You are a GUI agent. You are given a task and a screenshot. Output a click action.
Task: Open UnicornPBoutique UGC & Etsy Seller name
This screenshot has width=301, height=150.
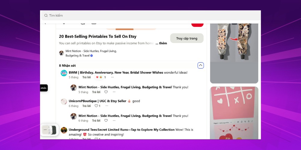(98, 101)
